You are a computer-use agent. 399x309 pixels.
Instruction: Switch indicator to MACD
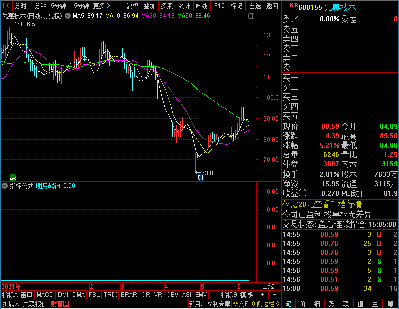tap(45, 295)
